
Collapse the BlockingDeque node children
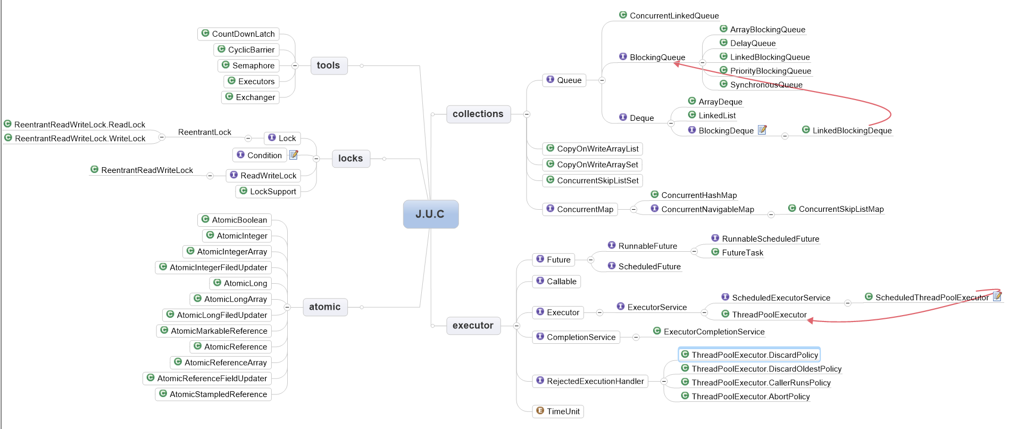coord(785,136)
